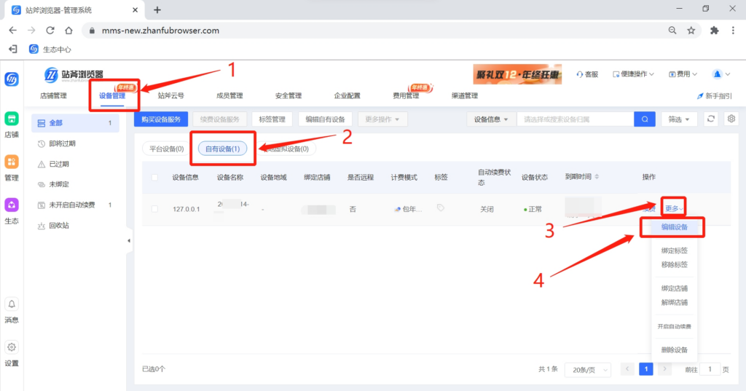Open 消息 notifications bell

tap(12, 311)
